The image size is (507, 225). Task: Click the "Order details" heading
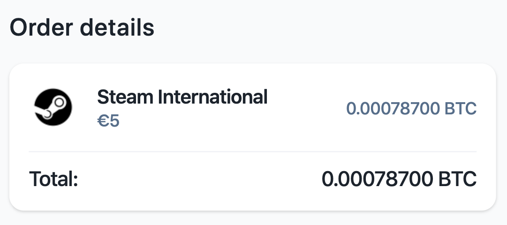pyautogui.click(x=82, y=28)
